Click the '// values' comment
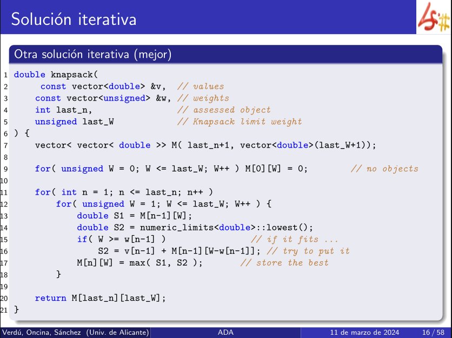The image size is (452, 338). click(201, 87)
